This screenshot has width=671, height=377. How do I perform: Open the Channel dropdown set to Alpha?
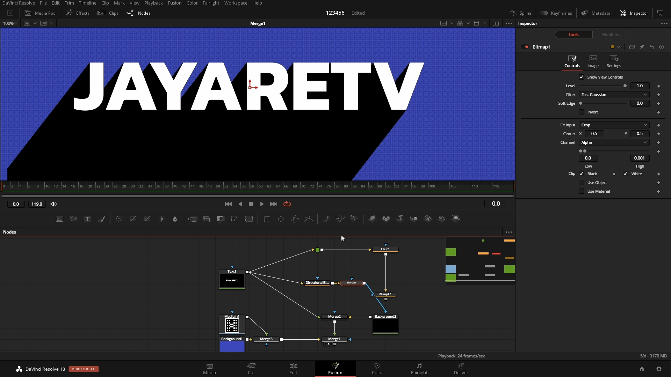(x=614, y=142)
